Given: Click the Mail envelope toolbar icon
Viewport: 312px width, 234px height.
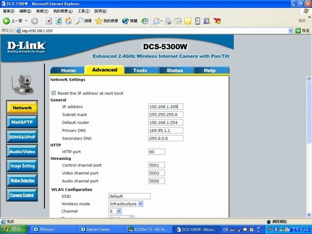Looking at the screenshot, I should pyautogui.click(x=156, y=21).
